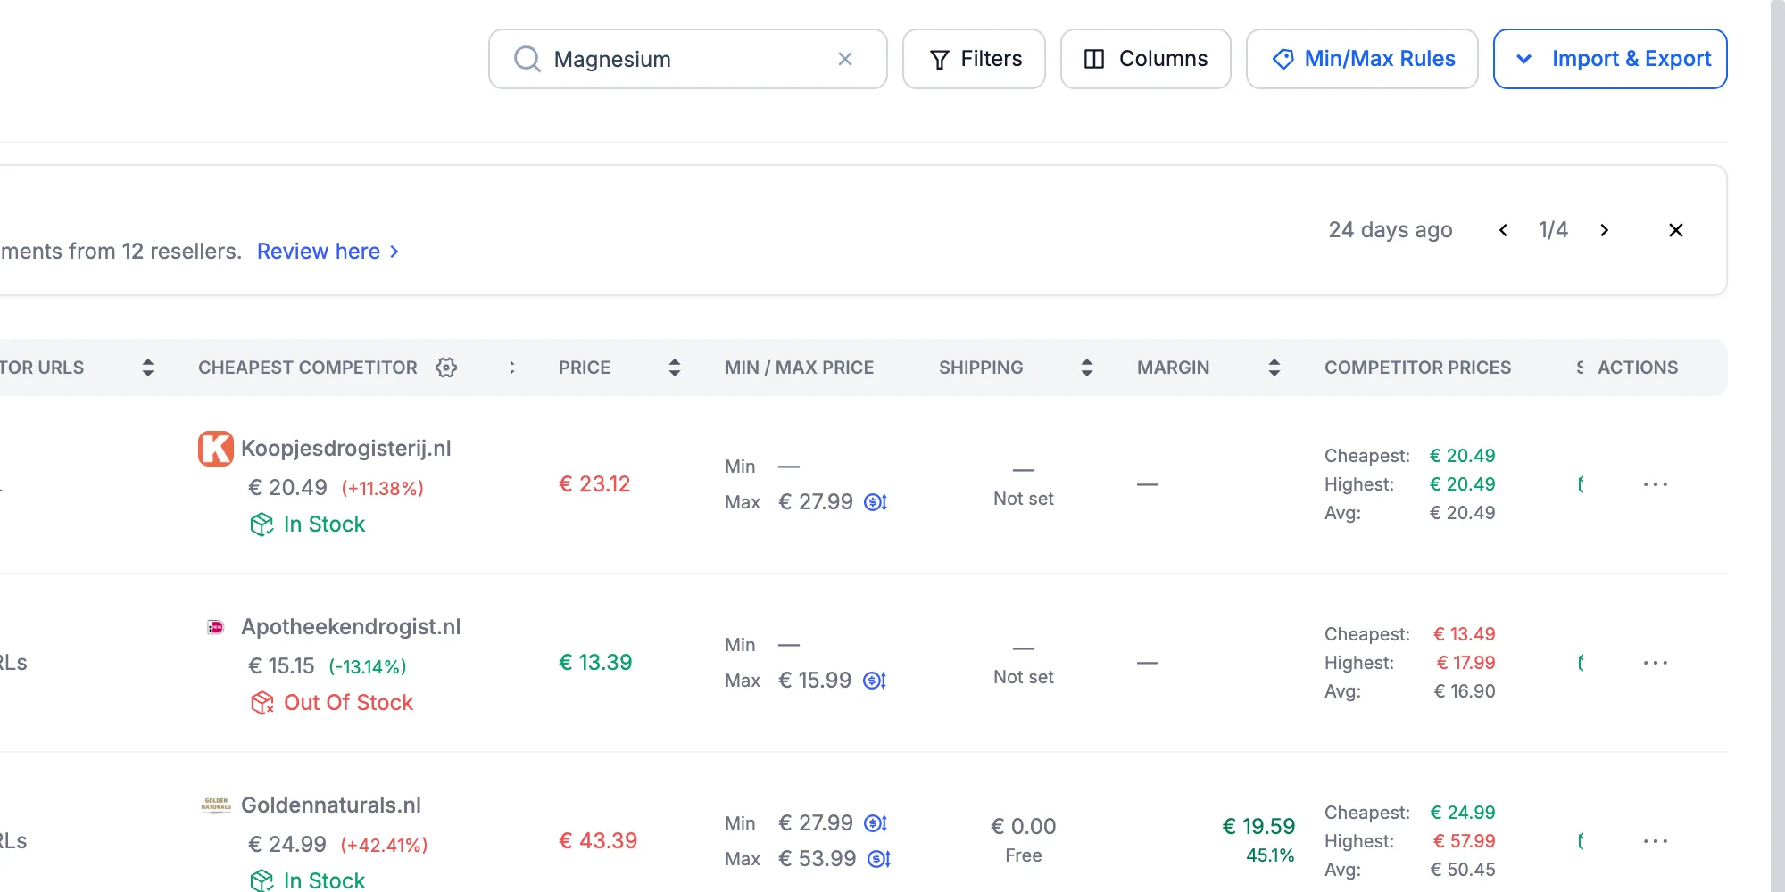
Task: Click the 24 days ago timestamp
Action: pos(1391,230)
